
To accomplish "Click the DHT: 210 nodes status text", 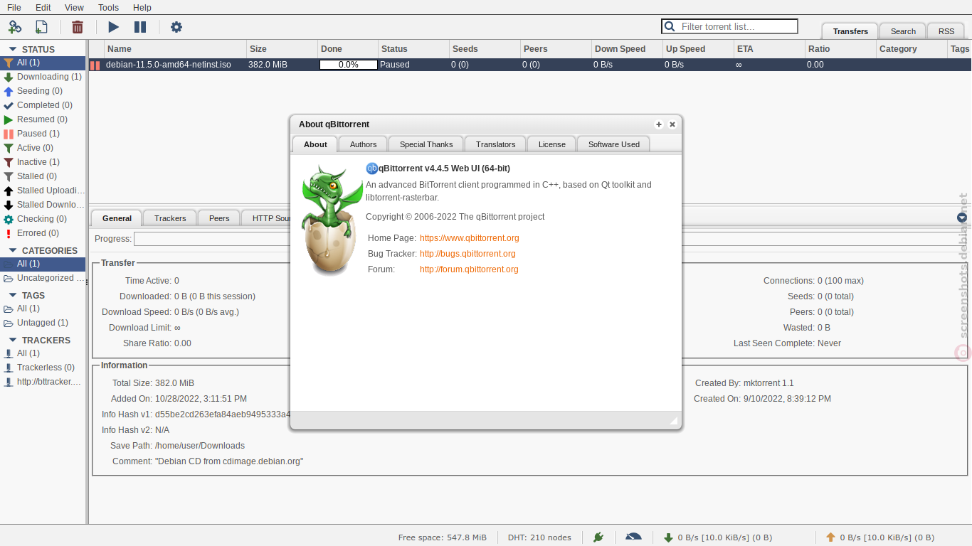I will tap(539, 537).
